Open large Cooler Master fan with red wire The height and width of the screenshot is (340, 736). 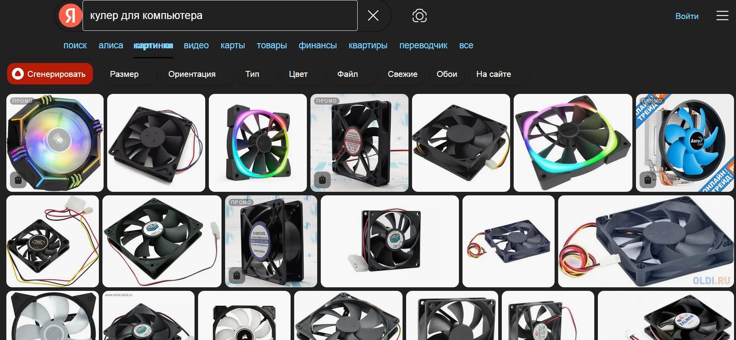pyautogui.click(x=162, y=241)
